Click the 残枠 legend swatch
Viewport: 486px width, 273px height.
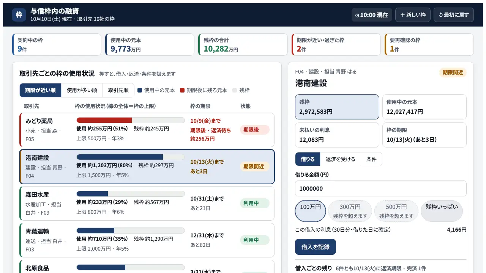click(235, 90)
